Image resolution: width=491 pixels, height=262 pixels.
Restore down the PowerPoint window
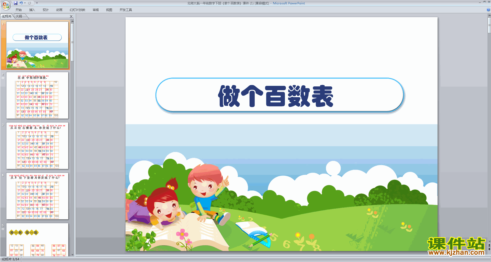click(484, 2)
